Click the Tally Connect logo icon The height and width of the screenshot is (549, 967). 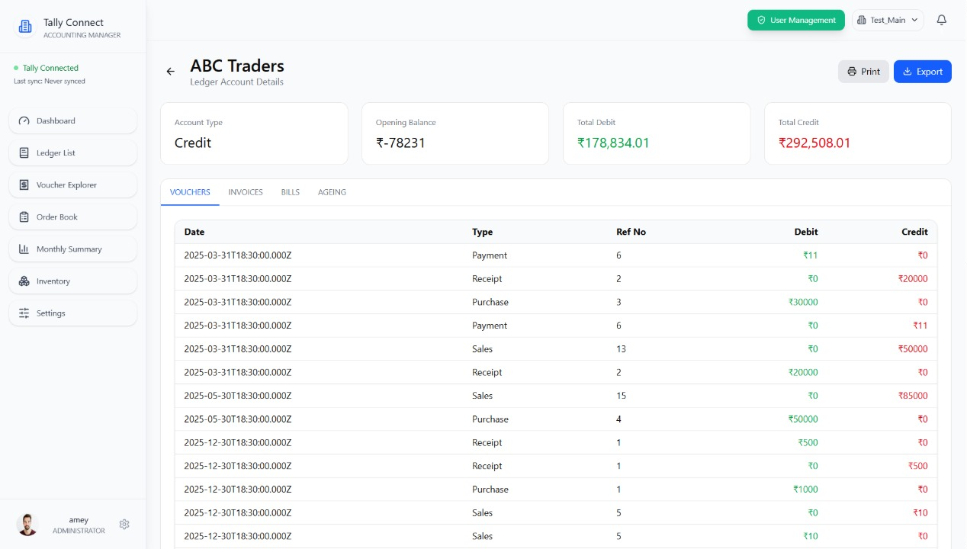click(x=25, y=27)
